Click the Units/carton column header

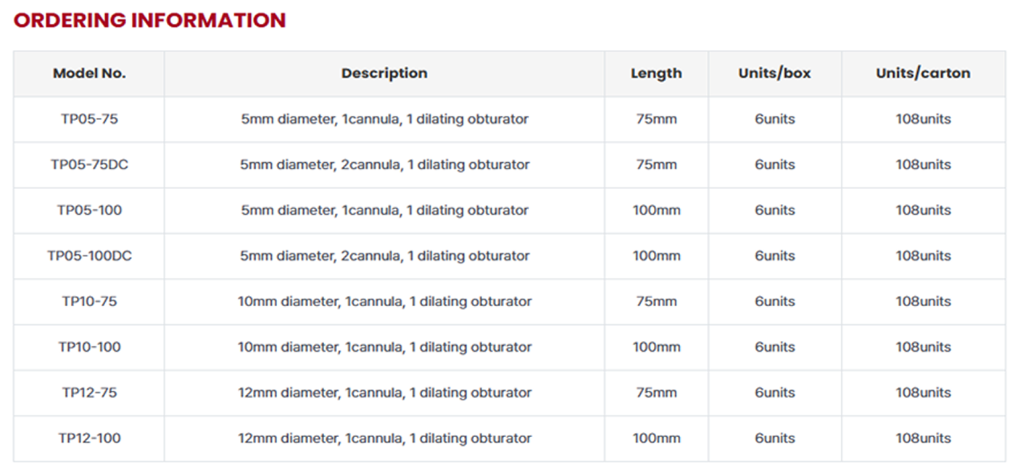923,73
